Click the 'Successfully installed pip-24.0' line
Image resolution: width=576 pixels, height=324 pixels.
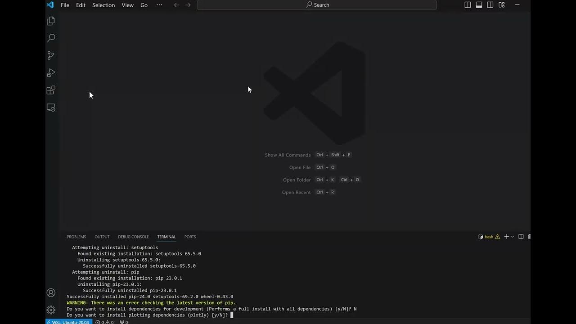click(x=150, y=297)
